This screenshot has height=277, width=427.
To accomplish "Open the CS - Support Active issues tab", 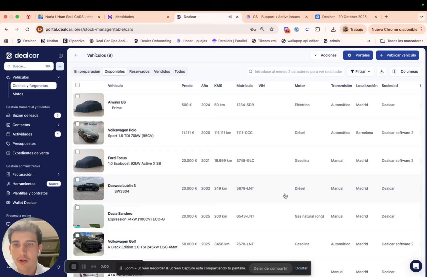I will [276, 17].
